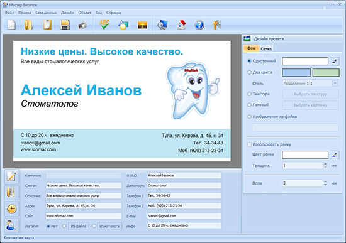Enable the Использовать рамку checkbox
Image resolution: width=346 pixels, height=243 pixels.
tap(249, 144)
